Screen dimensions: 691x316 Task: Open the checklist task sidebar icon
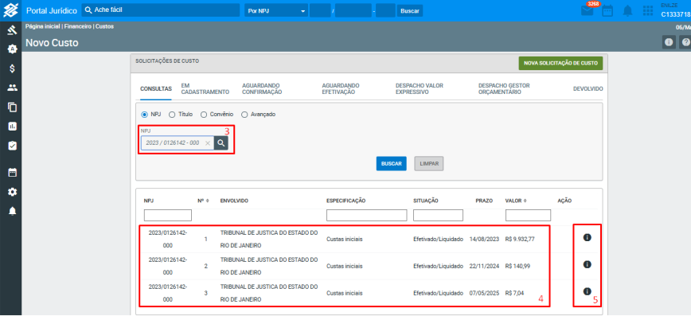click(13, 146)
